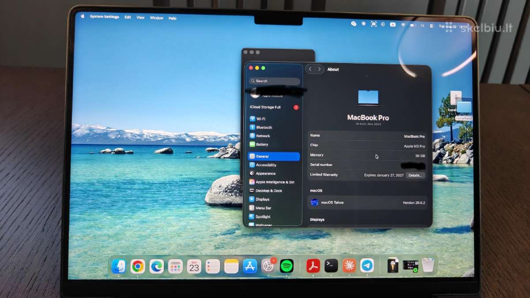
Task: Open the View menu
Action: (x=140, y=18)
